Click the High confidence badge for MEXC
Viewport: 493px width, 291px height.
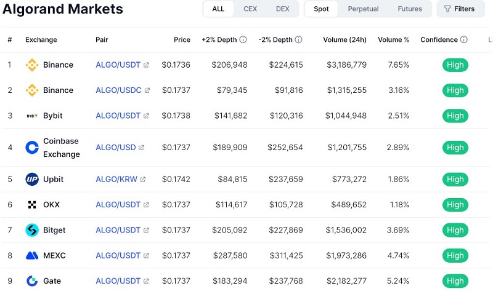click(455, 255)
